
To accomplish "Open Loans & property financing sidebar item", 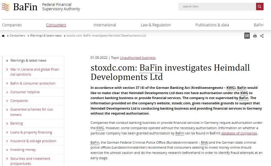I will (x=31, y=132).
